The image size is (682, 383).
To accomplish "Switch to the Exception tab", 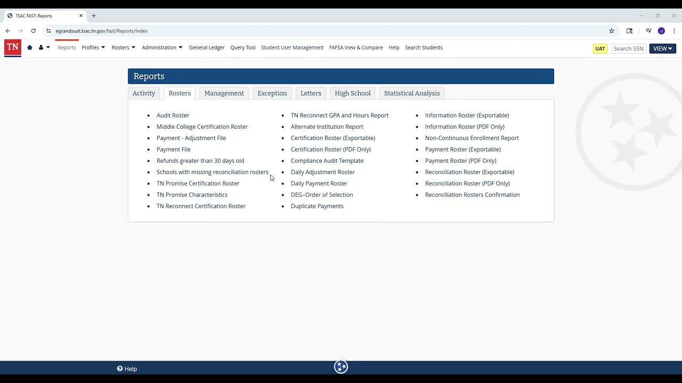I will click(x=272, y=93).
